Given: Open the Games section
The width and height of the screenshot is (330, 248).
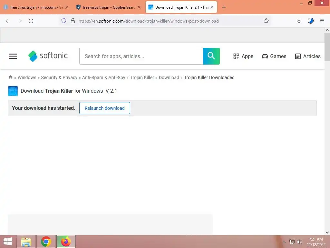Looking at the screenshot, I should click(274, 56).
